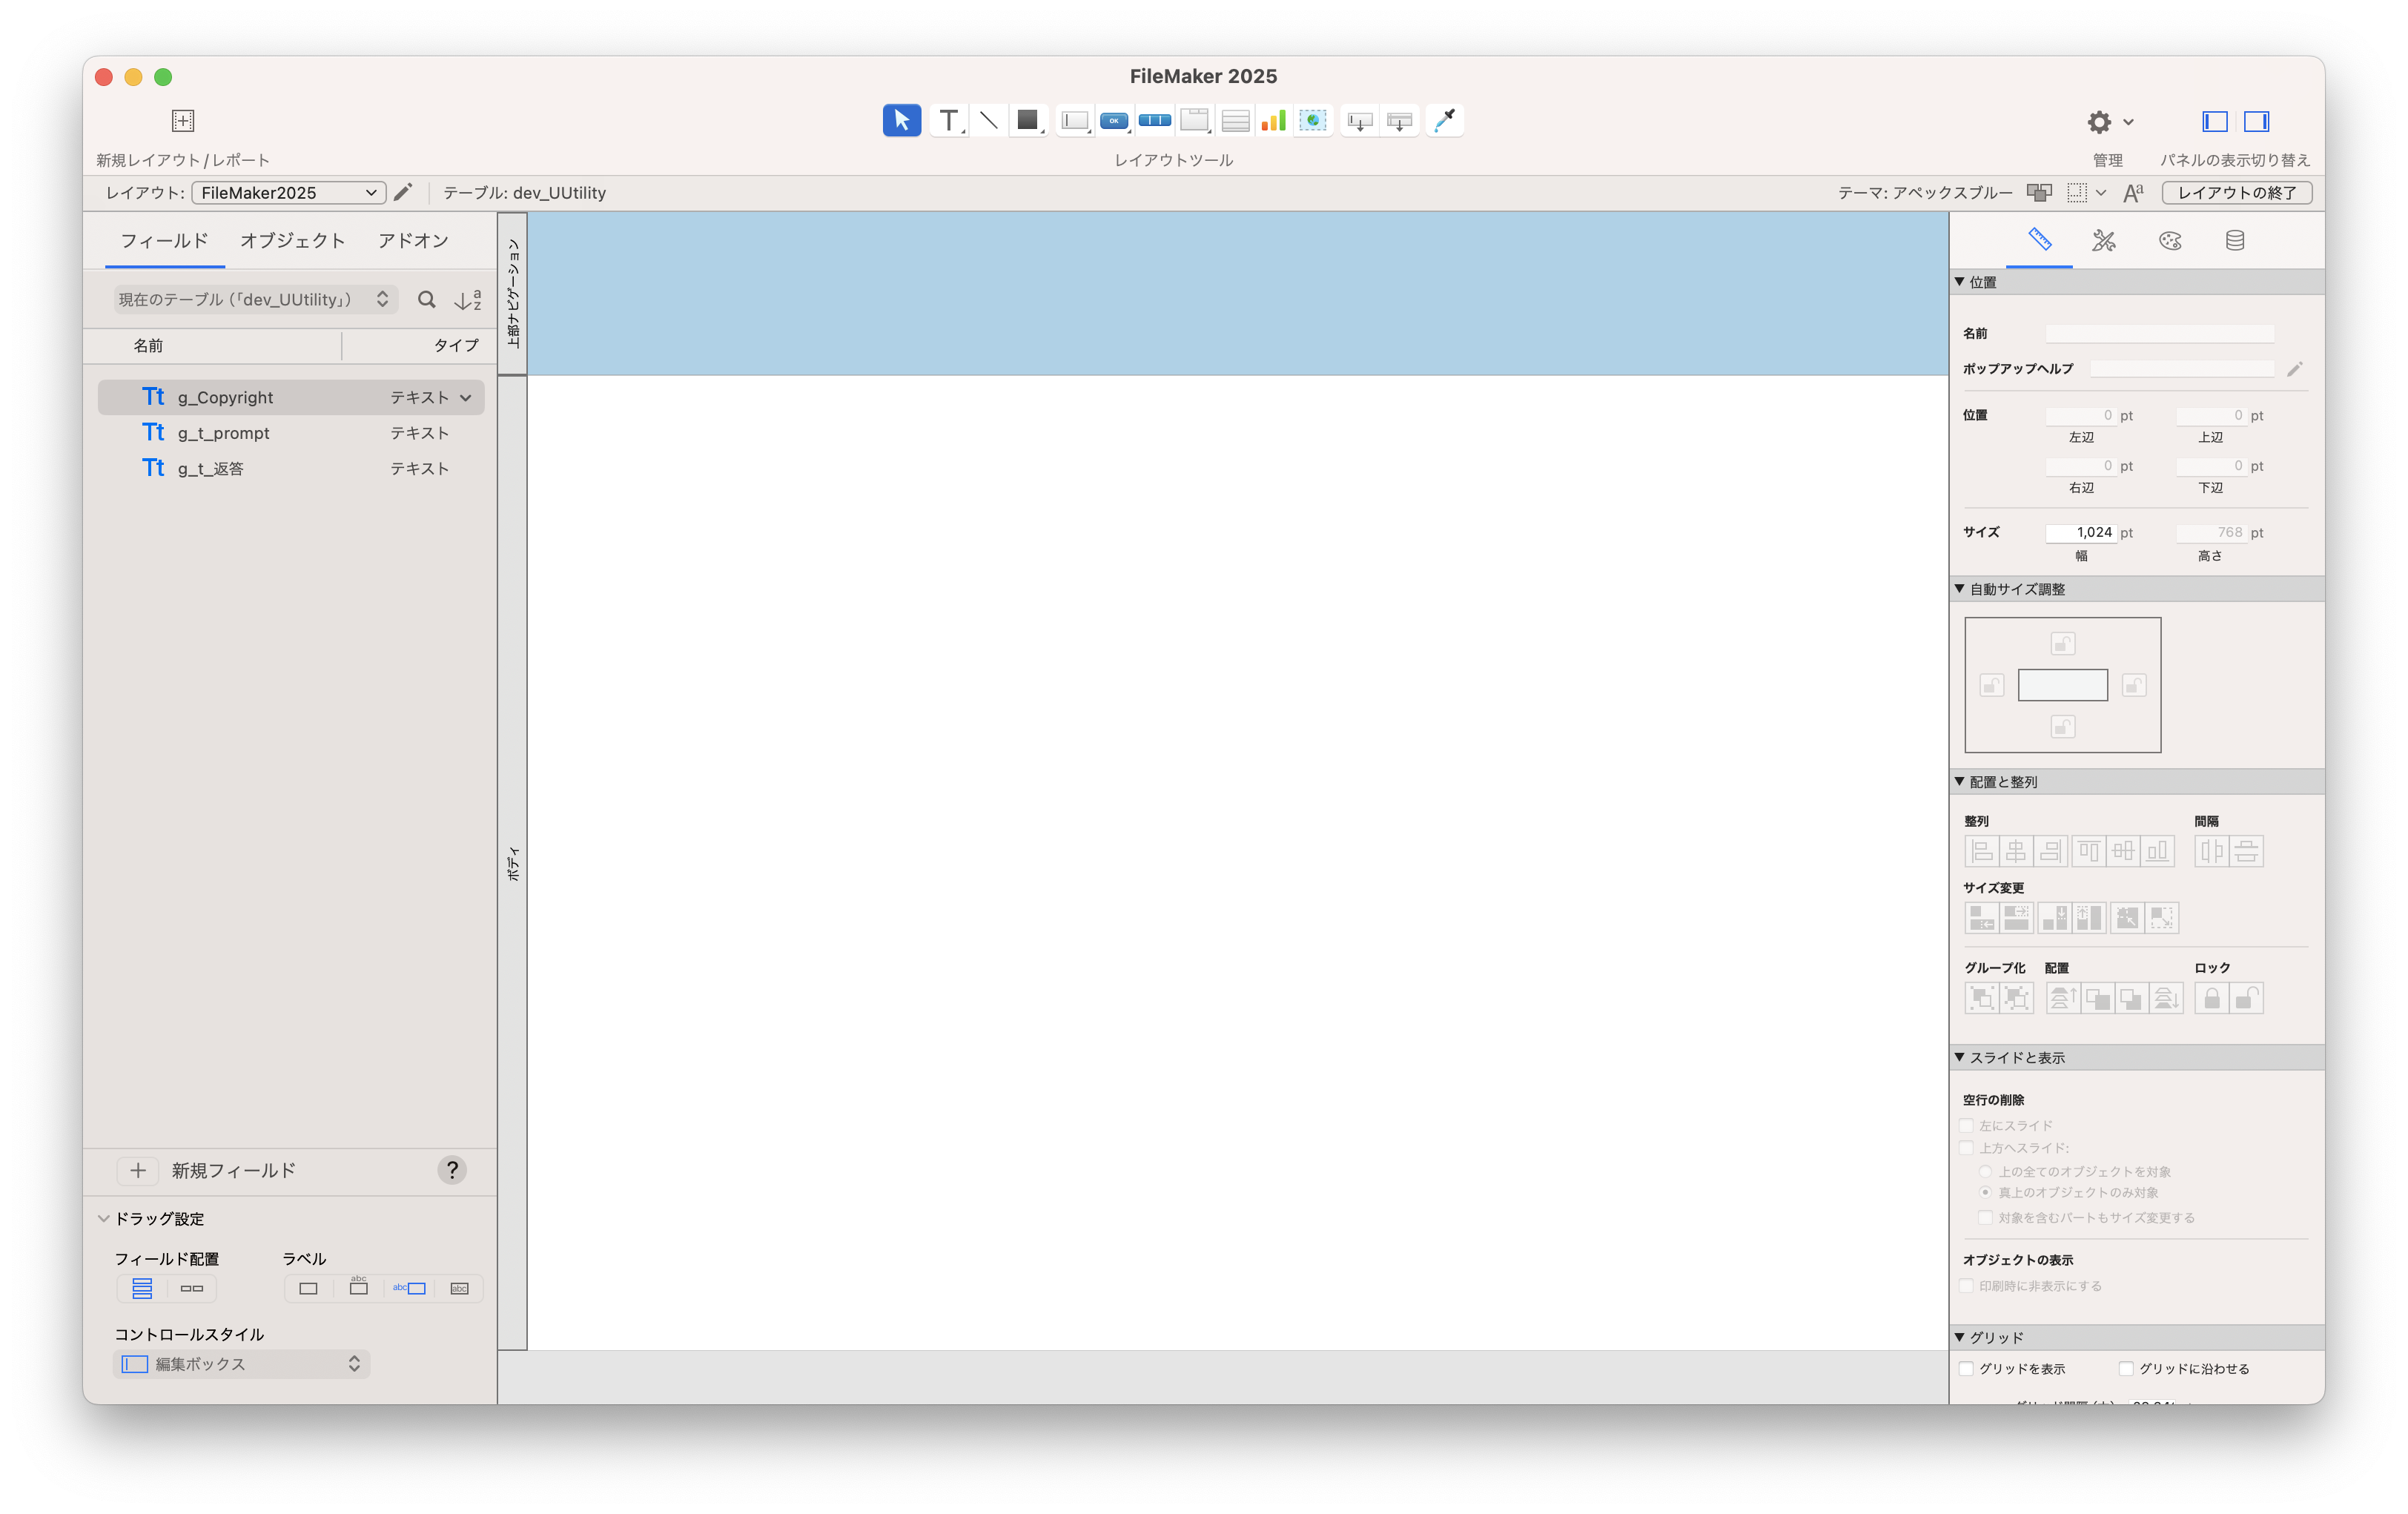Collapse the 自動サイズ調整 section
Image resolution: width=2408 pixels, height=1514 pixels.
[1960, 589]
